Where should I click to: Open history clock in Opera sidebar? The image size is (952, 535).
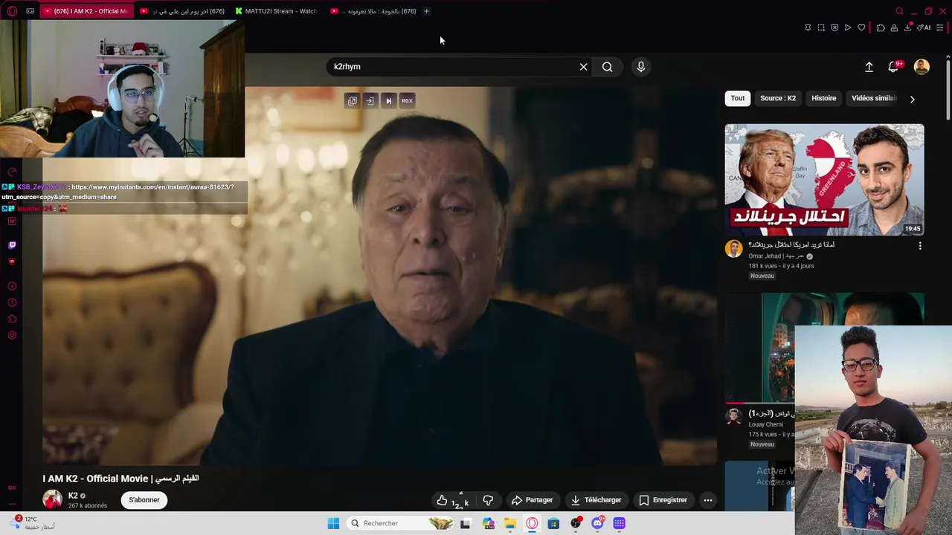(x=12, y=302)
